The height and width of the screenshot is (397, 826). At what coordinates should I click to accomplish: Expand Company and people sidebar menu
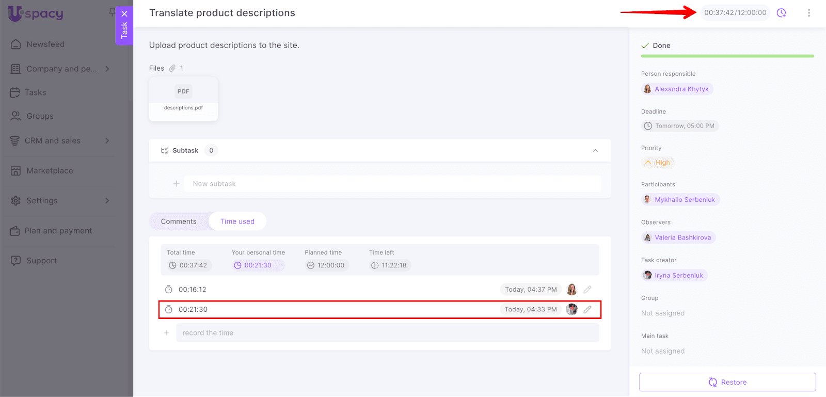click(107, 69)
